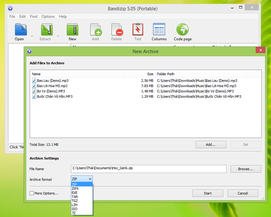Open the Columns toolbar icon
This screenshot has width=271, height=217.
coord(159,30)
